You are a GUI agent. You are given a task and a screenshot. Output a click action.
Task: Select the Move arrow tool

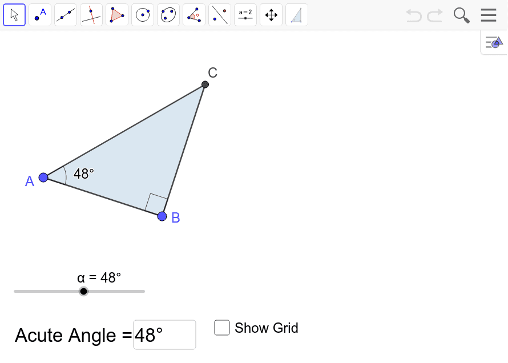pyautogui.click(x=14, y=15)
